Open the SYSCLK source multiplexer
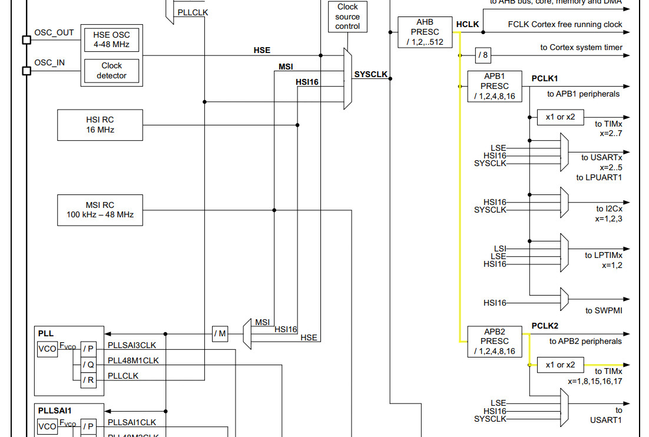649x437 pixels. (345, 77)
